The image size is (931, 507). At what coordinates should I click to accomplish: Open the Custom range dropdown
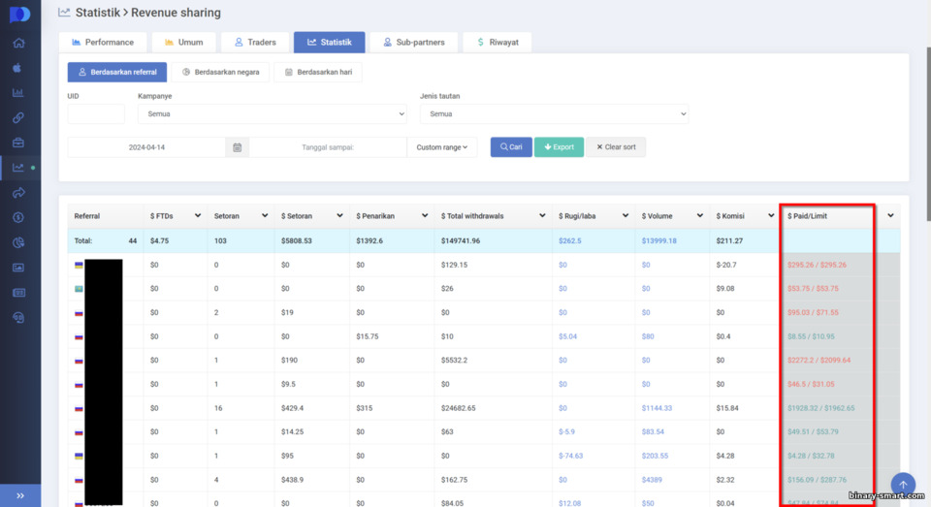click(x=442, y=147)
